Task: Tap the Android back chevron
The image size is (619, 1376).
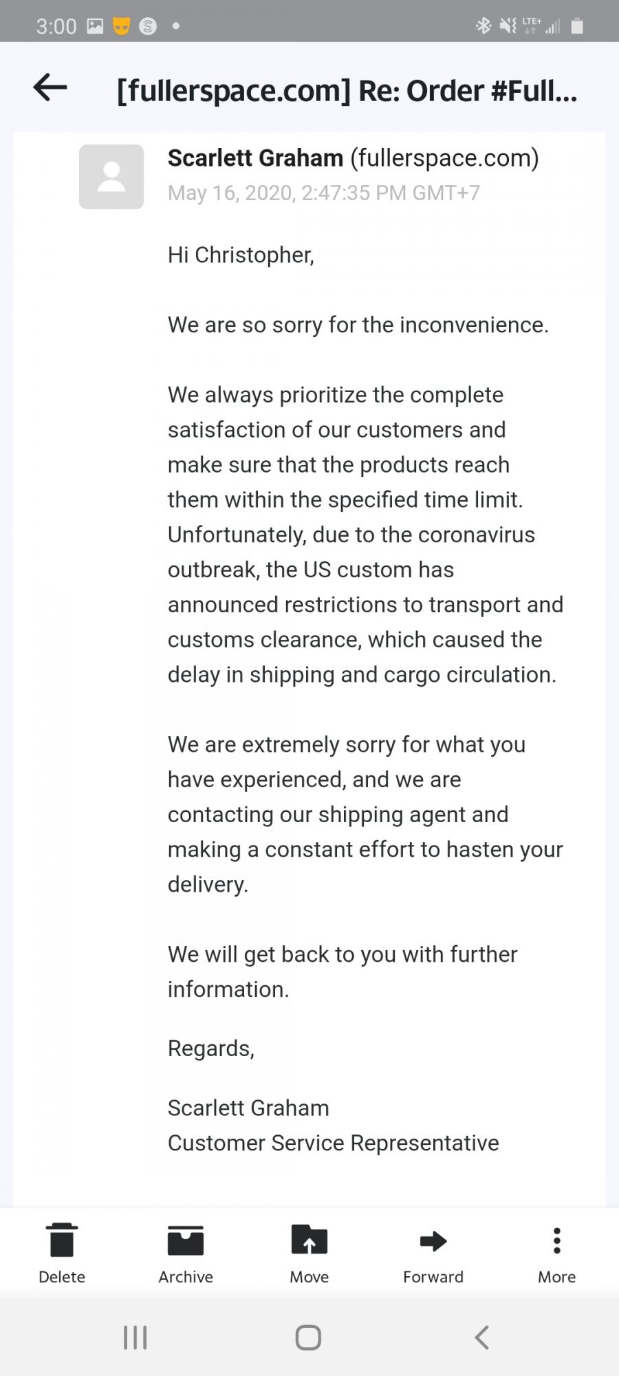Action: pyautogui.click(x=482, y=1337)
